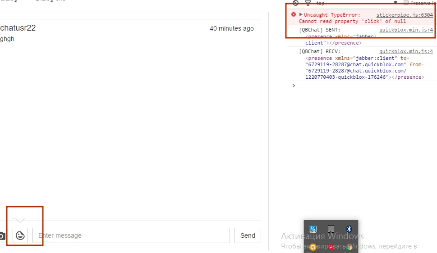The image size is (437, 253).
Task: Open the Bluetooth tray icon
Action: tap(349, 229)
